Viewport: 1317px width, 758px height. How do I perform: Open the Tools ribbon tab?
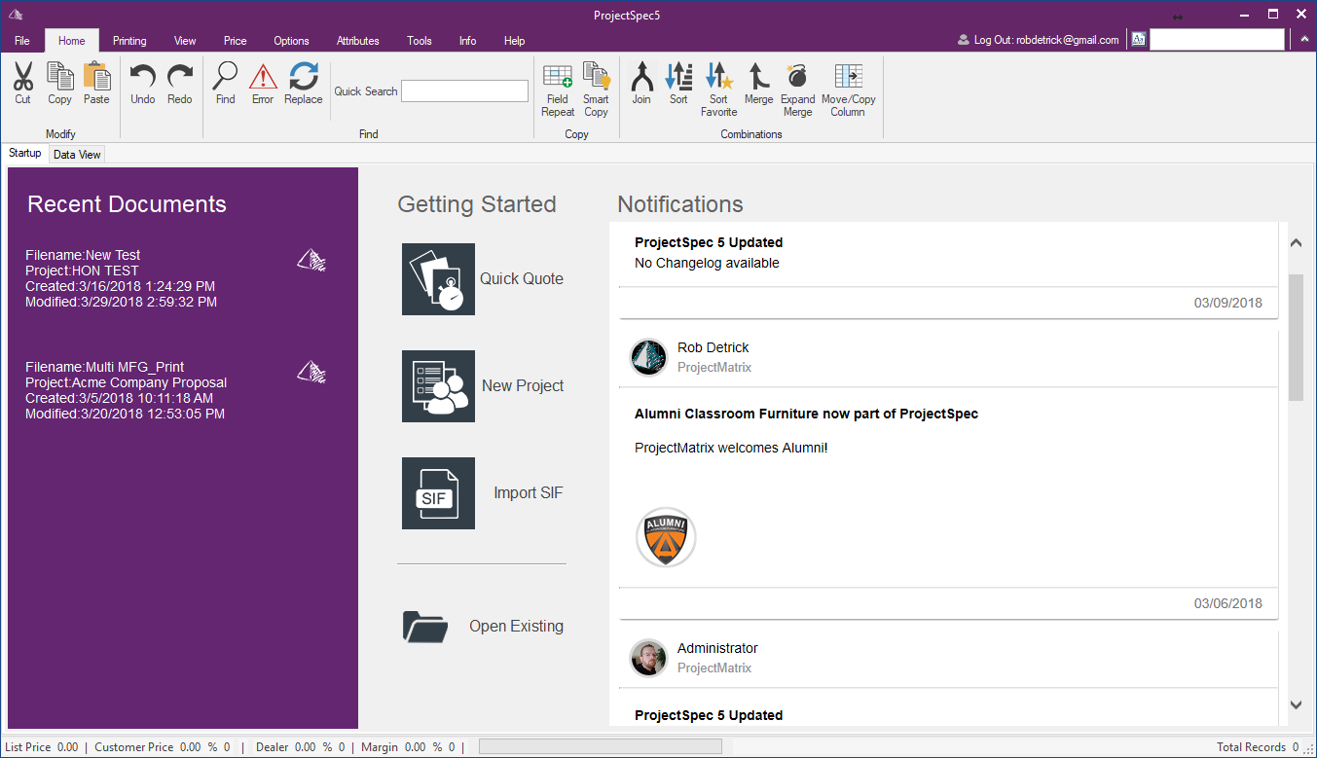click(420, 41)
